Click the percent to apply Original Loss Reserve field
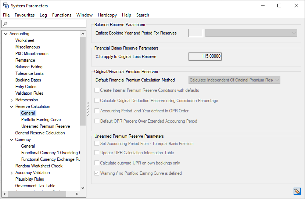The image size is (305, 199). coord(205,57)
